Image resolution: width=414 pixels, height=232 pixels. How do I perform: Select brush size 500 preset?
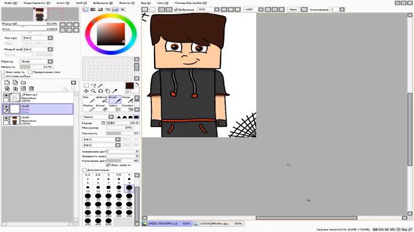pos(109,222)
